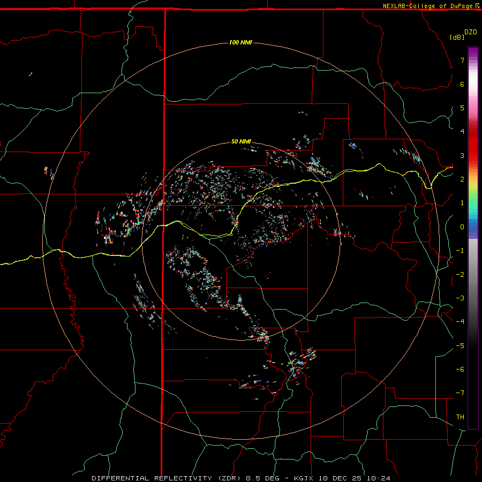Click the KGJX station identifier
The image size is (482, 482).
304,478
